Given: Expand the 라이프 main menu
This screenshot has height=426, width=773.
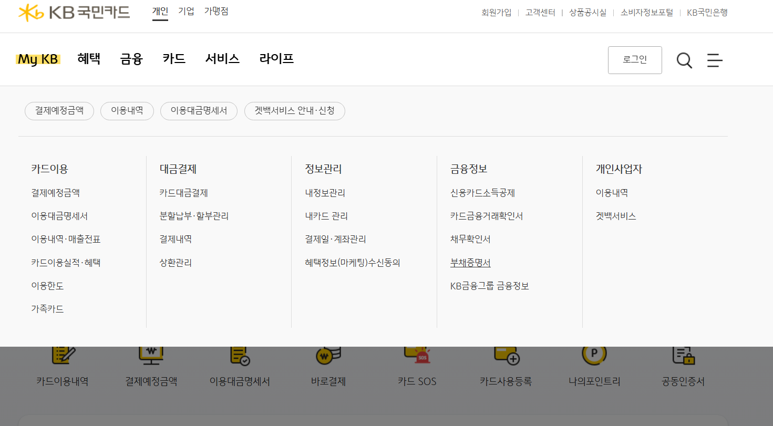Looking at the screenshot, I should click(276, 59).
